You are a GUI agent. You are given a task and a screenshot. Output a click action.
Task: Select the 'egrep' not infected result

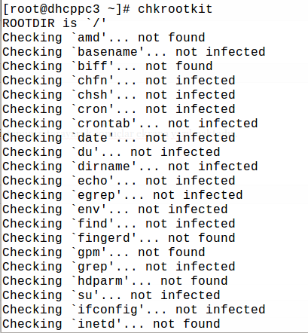click(123, 195)
